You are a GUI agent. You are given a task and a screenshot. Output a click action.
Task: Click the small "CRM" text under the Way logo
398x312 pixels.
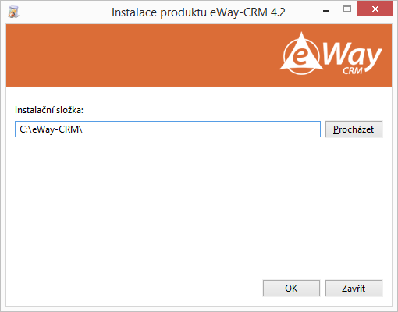(x=353, y=71)
